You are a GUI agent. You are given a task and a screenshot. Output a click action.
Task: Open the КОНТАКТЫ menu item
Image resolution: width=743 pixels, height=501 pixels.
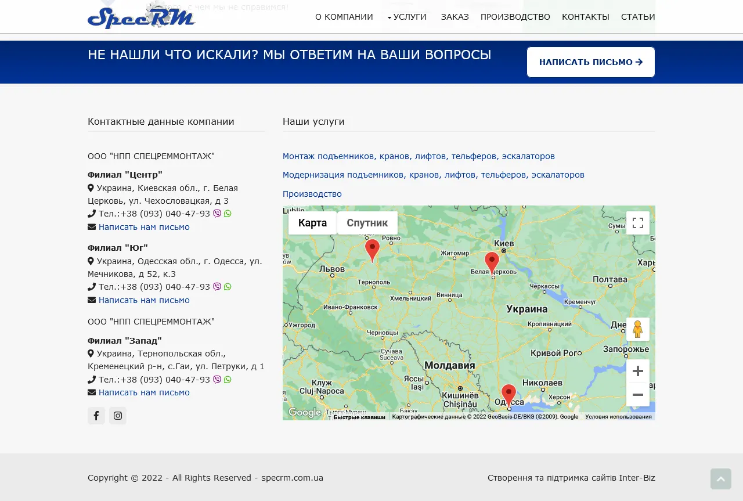pyautogui.click(x=586, y=17)
